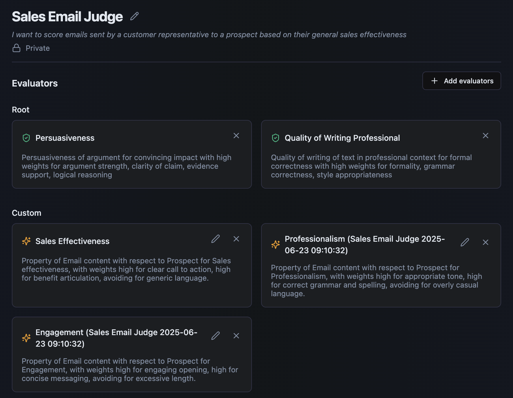Edit the Sales Email Judge title
513x398 pixels.
click(x=134, y=16)
